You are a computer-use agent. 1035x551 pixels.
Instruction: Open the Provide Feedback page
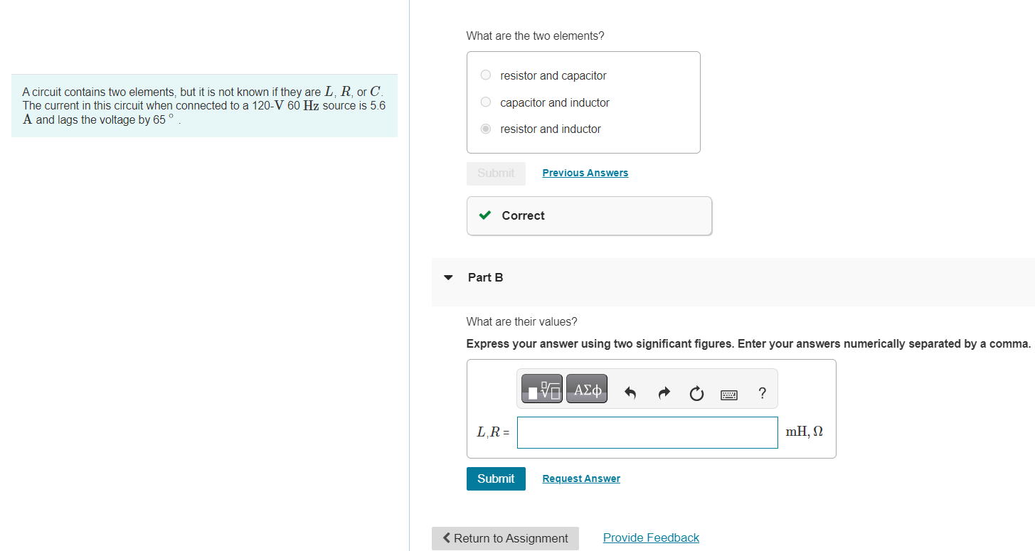pyautogui.click(x=650, y=537)
